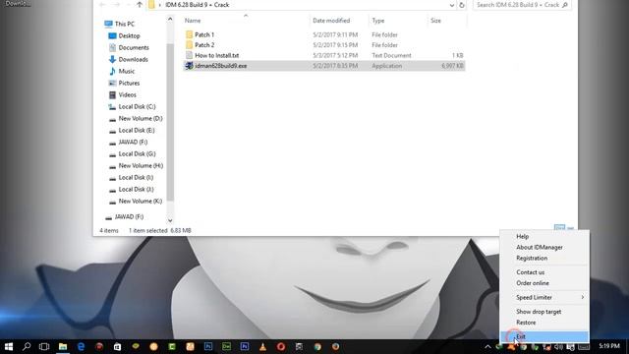The image size is (629, 354).
Task: Open Downloads in the navigation pane
Action: pos(134,59)
